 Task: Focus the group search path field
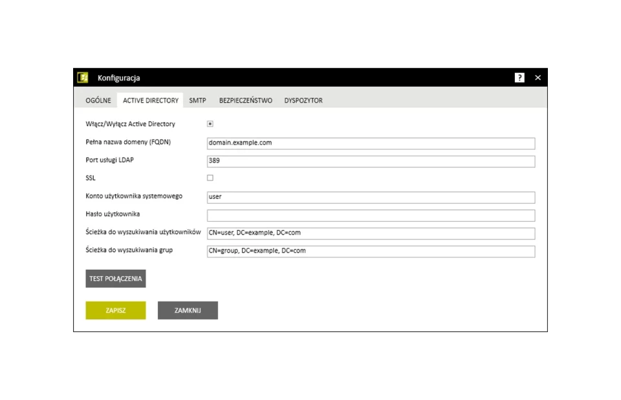371,251
